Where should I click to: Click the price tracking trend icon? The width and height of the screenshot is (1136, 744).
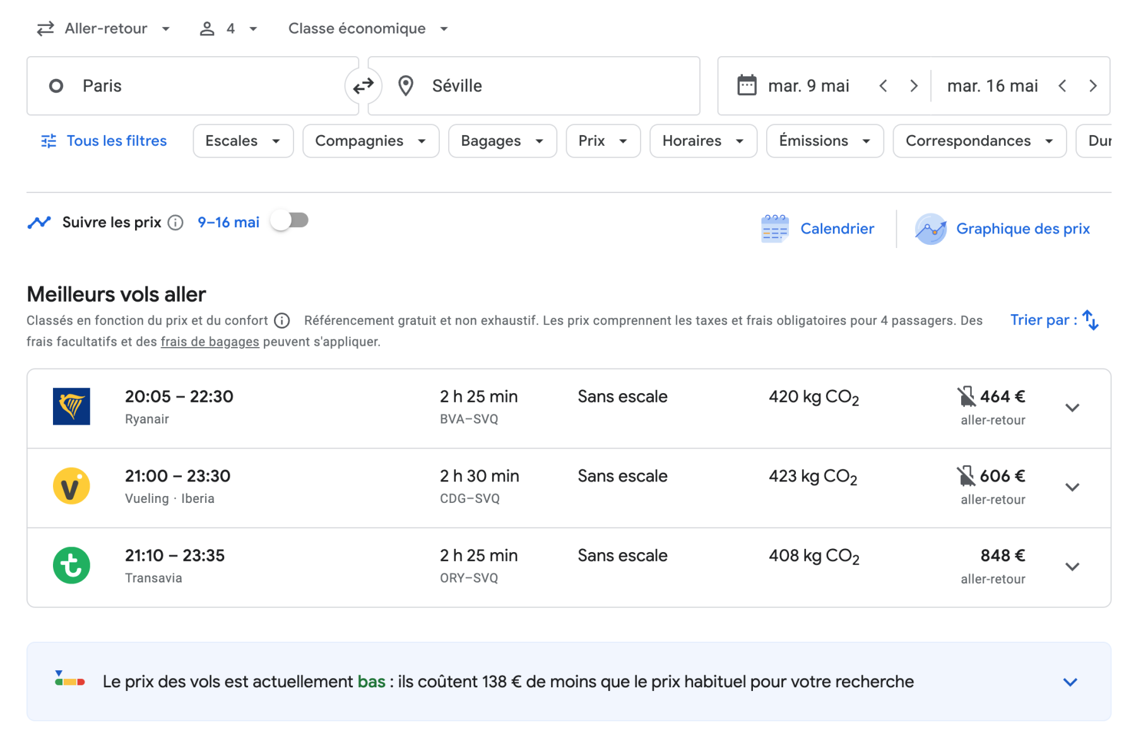pyautogui.click(x=39, y=222)
